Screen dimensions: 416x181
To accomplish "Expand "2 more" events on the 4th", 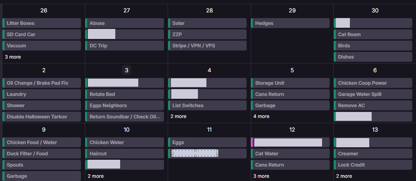I will (178, 116).
